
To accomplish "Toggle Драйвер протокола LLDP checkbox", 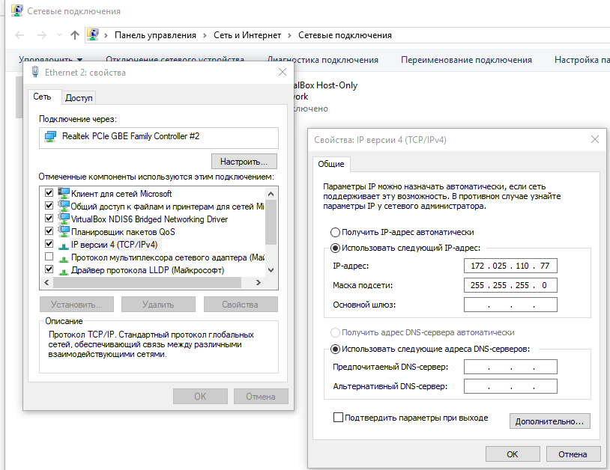I will 49,269.
